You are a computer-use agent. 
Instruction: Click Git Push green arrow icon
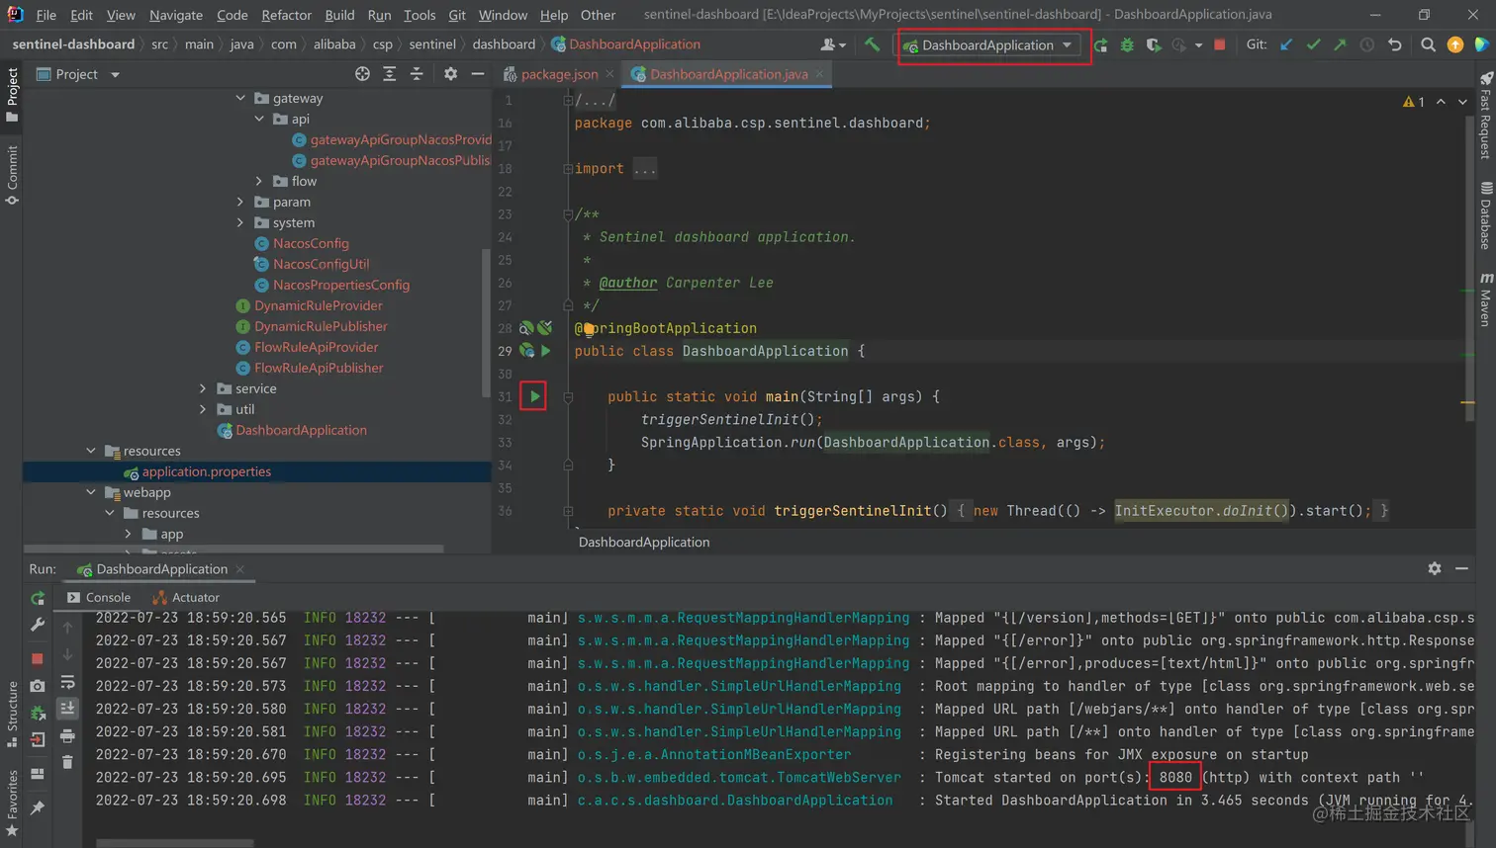click(1340, 44)
